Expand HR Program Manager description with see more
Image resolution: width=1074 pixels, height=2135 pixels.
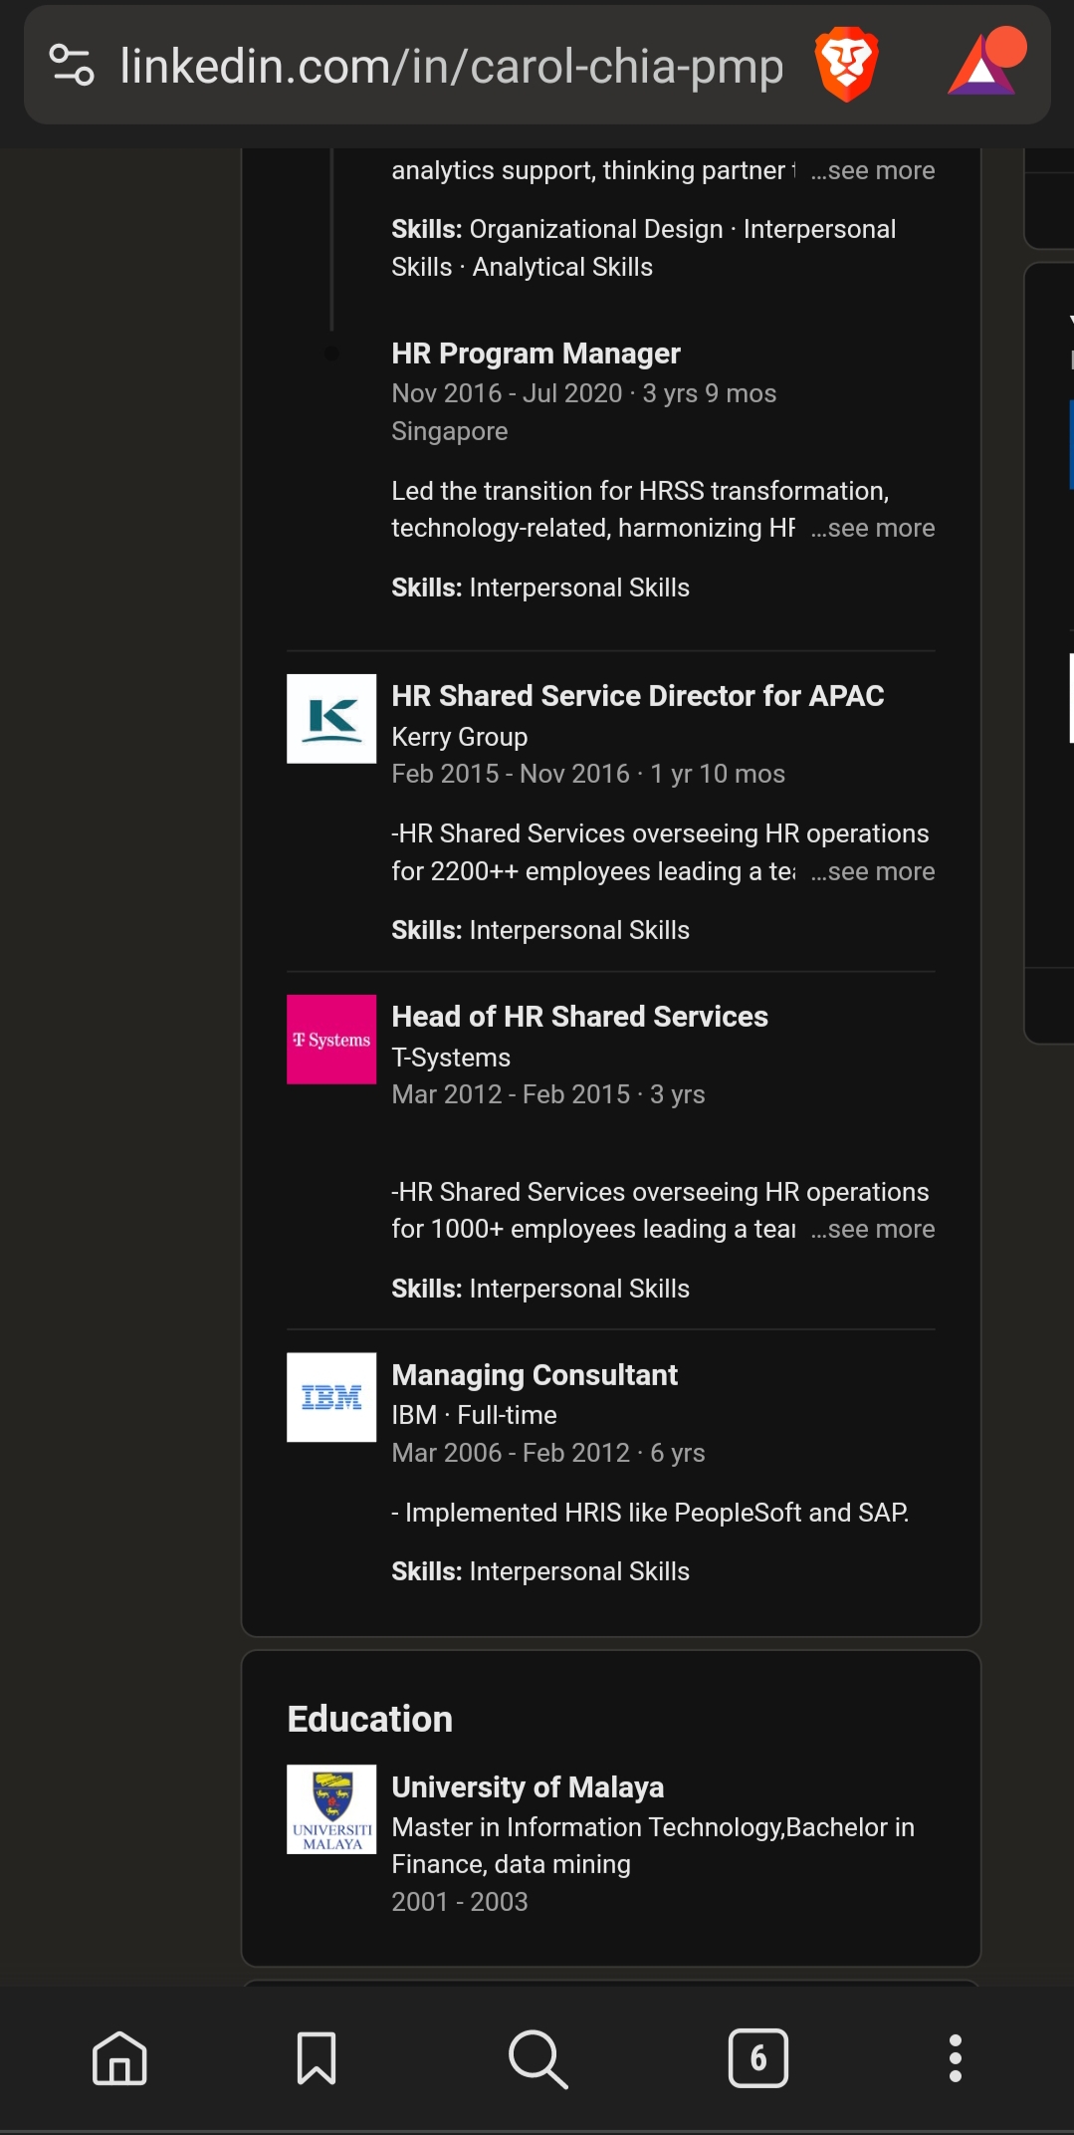873,529
